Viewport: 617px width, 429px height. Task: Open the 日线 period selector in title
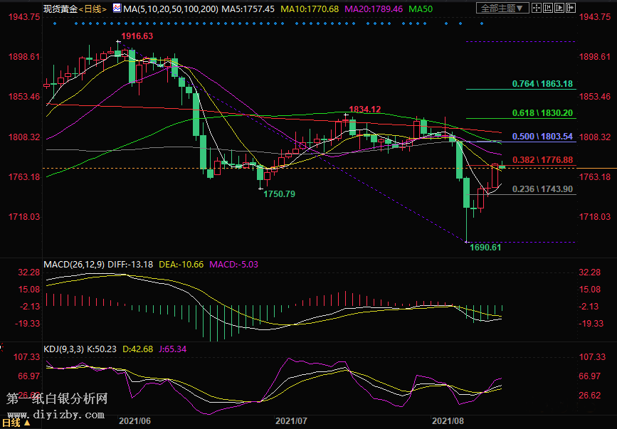coord(92,8)
